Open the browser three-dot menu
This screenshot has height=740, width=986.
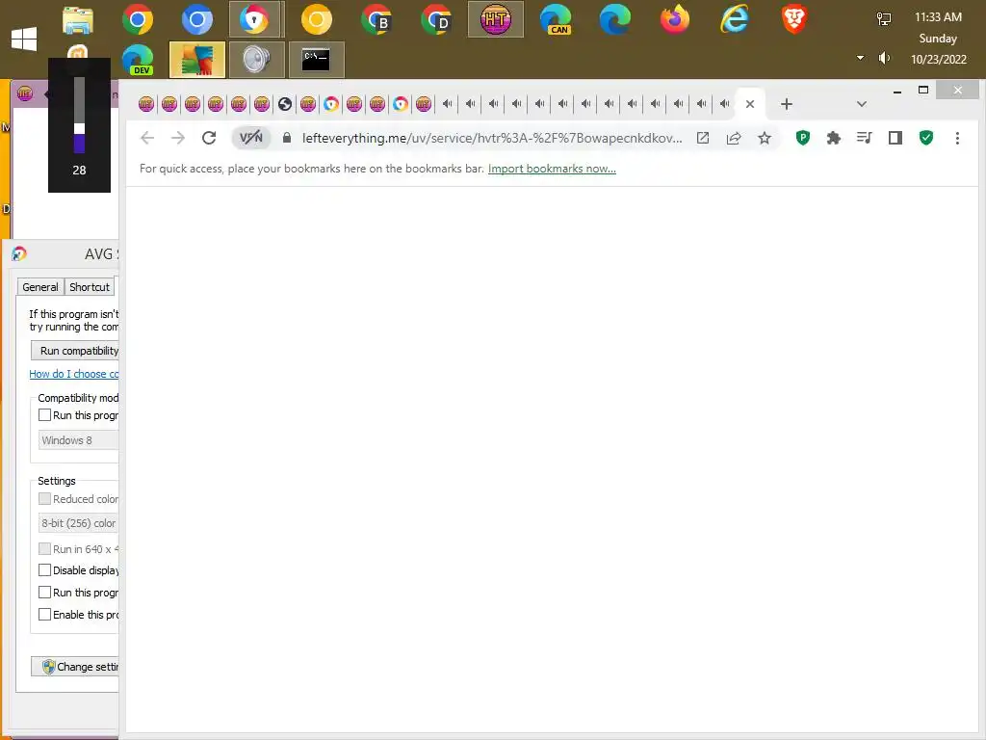pos(957,138)
